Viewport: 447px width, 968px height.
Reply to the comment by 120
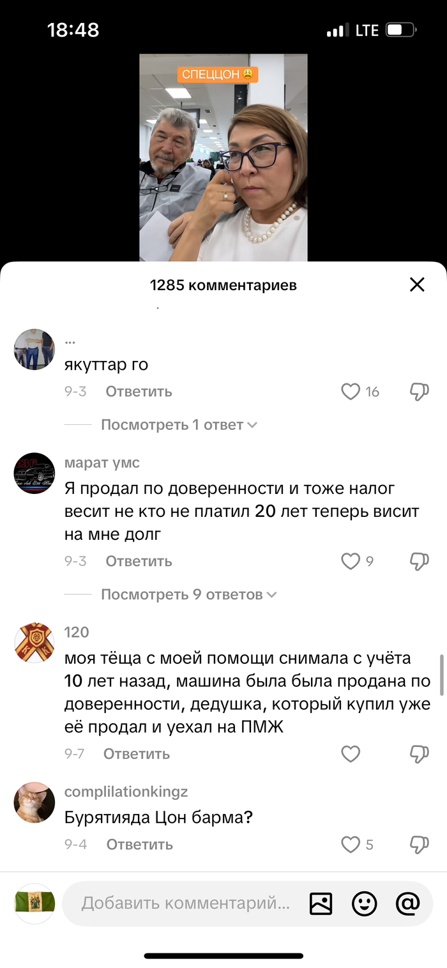tap(137, 754)
